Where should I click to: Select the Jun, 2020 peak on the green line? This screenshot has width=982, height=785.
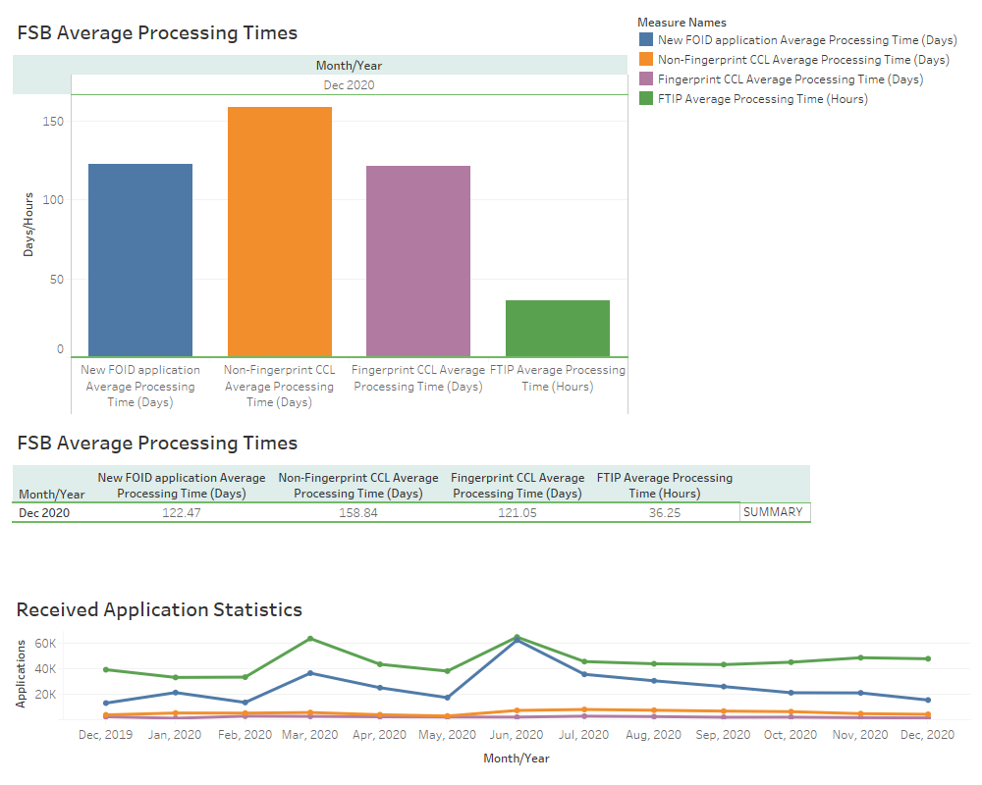point(517,636)
